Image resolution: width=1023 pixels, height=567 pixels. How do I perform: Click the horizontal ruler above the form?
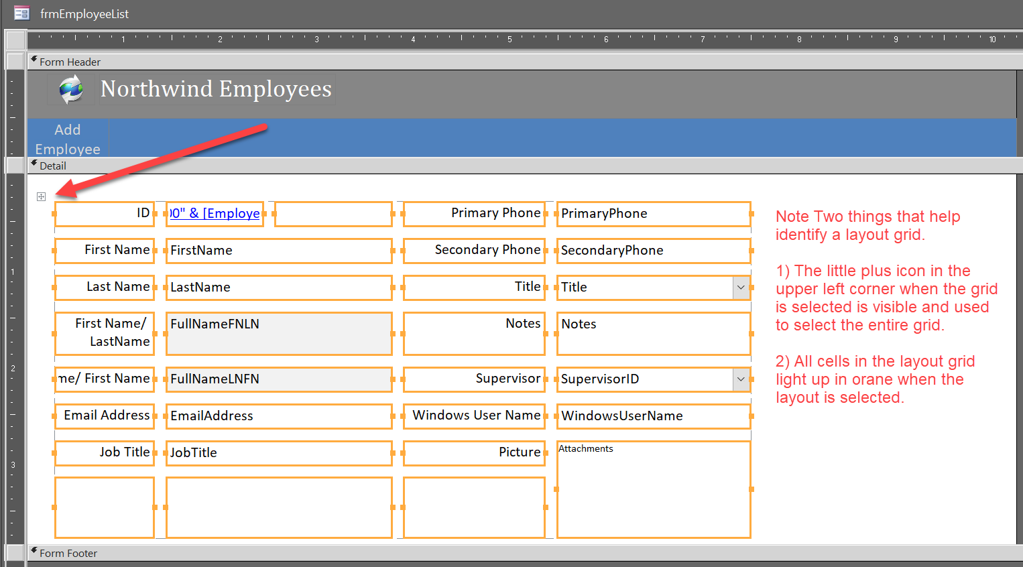click(525, 40)
